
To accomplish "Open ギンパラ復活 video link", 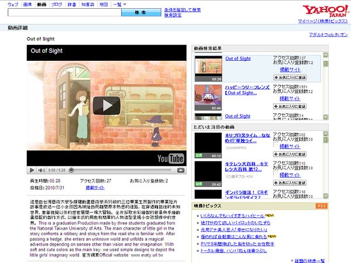I will pos(246,195).
